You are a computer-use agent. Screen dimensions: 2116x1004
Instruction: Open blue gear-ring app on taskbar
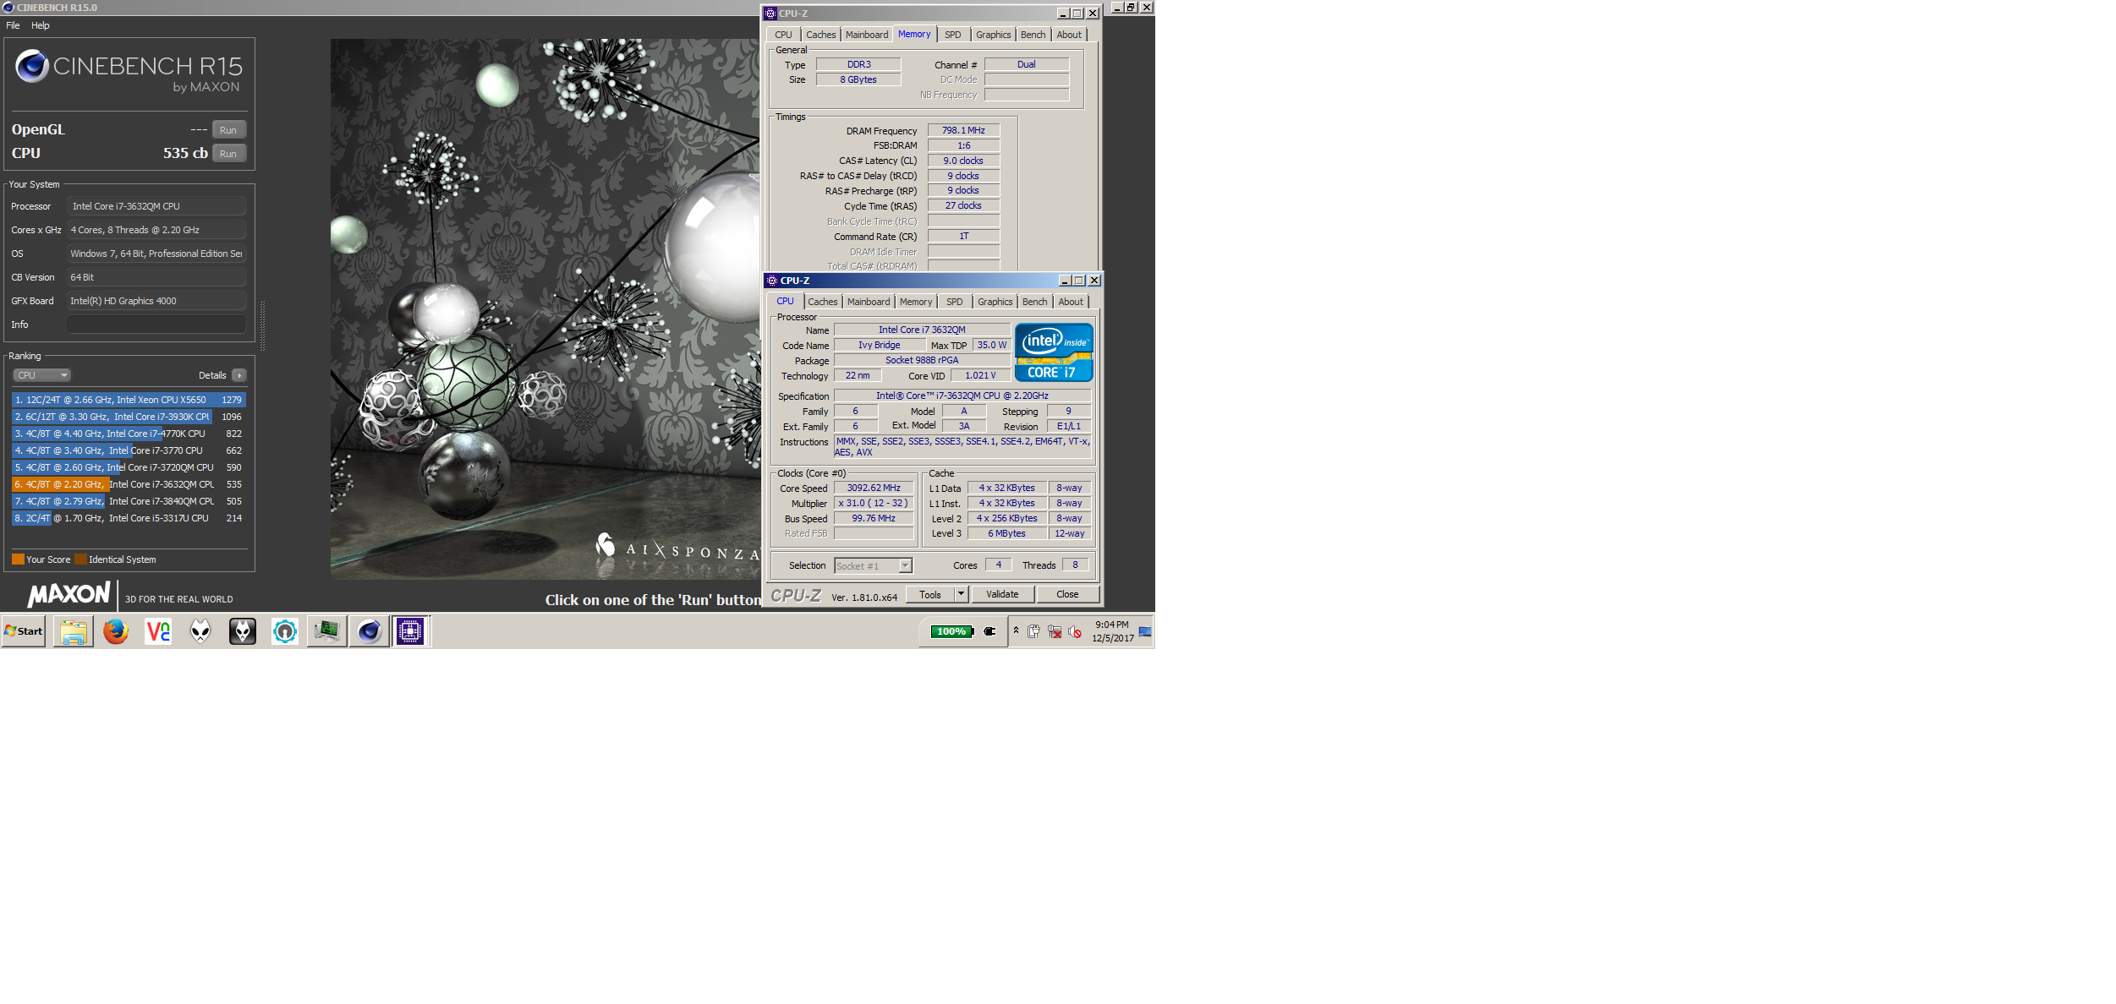285,631
